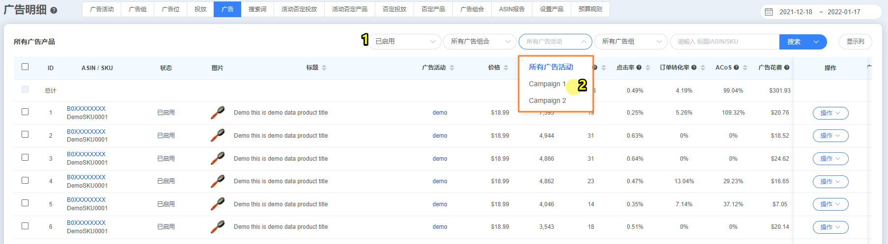Screen dimensions: 888x244
Task: Expand the 操作 dropdown for row 2
Action: (x=830, y=136)
